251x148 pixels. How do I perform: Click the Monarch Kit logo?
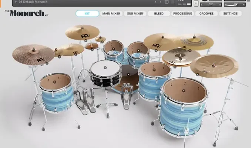coord(27,14)
